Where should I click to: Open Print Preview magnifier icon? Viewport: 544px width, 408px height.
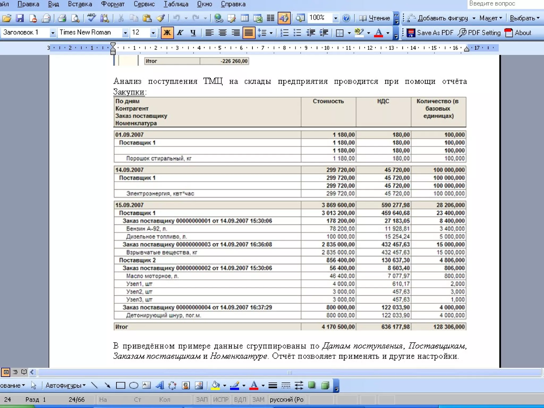(76, 18)
